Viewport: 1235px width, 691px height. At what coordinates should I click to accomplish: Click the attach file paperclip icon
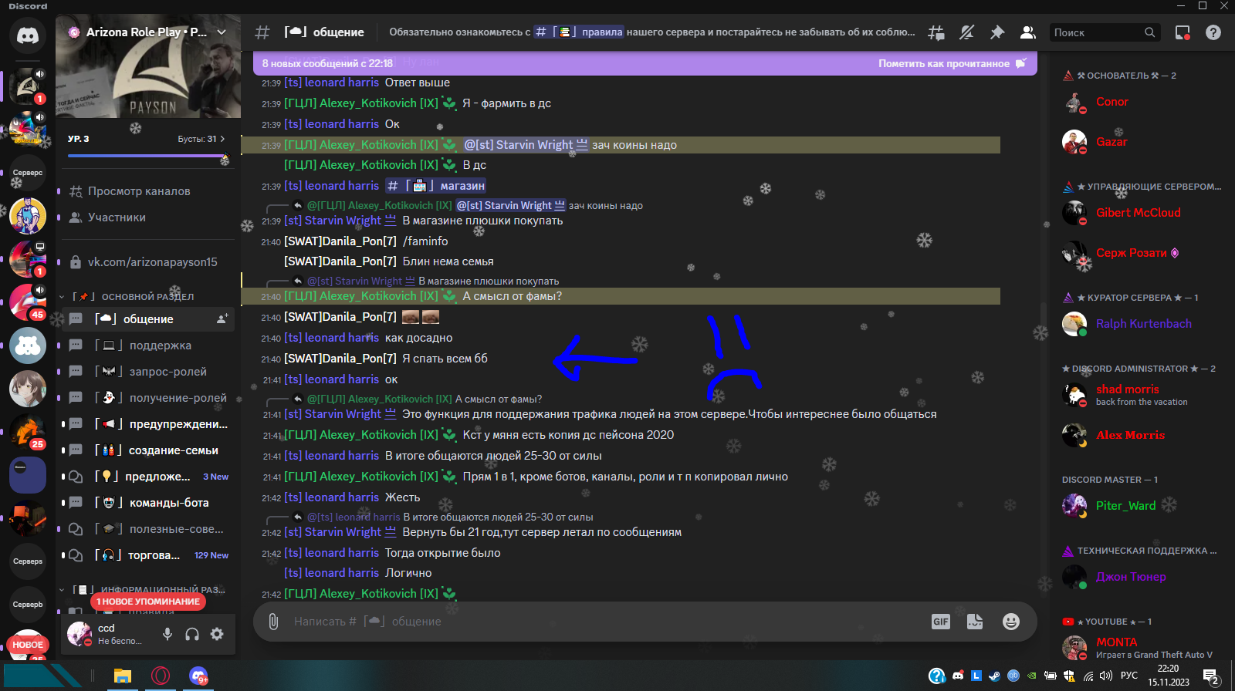pos(273,622)
